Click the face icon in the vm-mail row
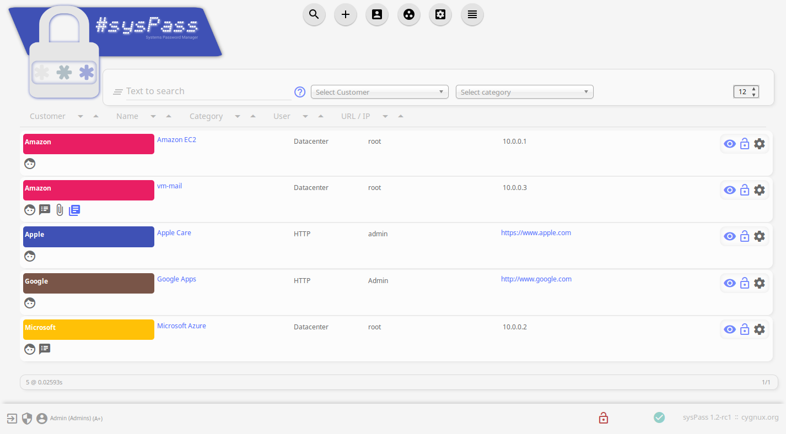 pos(30,210)
